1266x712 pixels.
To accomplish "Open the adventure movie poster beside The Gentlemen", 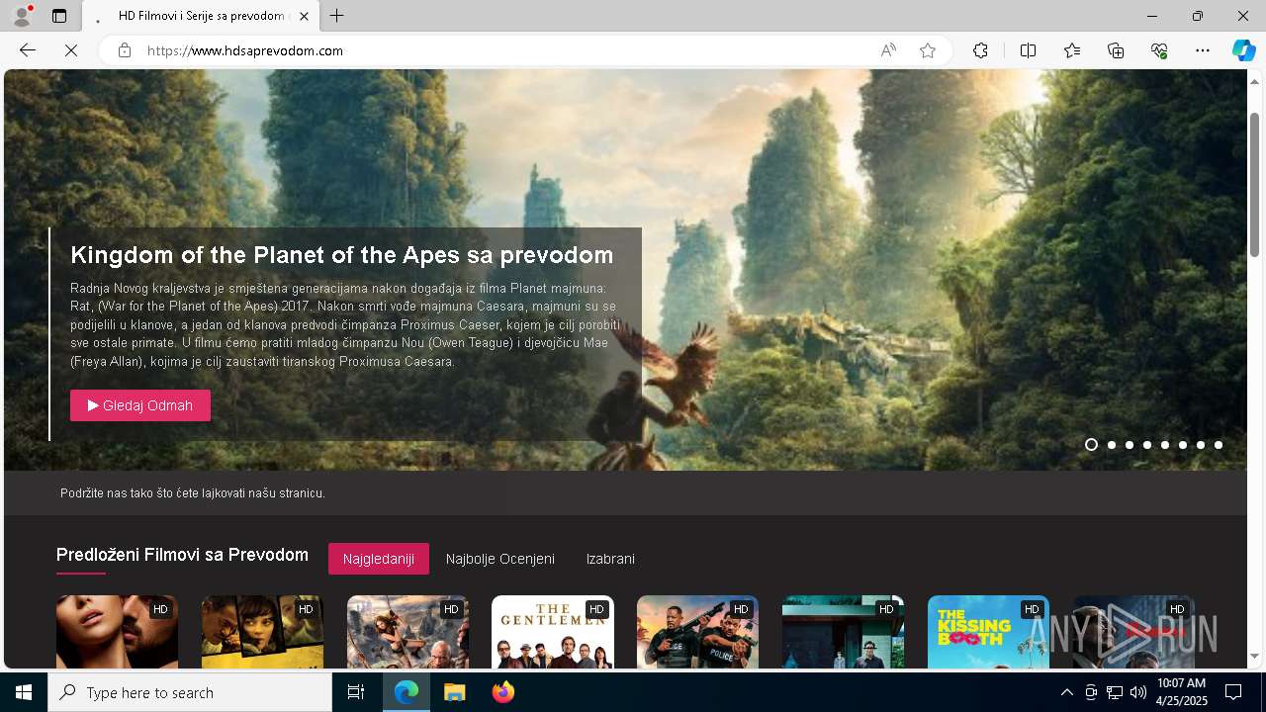I will 407,633.
